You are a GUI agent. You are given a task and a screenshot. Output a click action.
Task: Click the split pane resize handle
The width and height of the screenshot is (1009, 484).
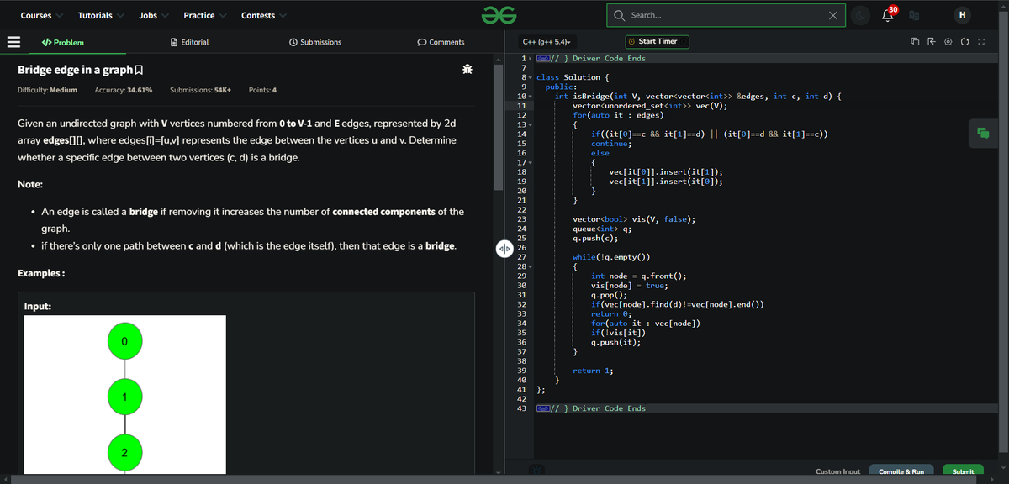click(x=504, y=249)
